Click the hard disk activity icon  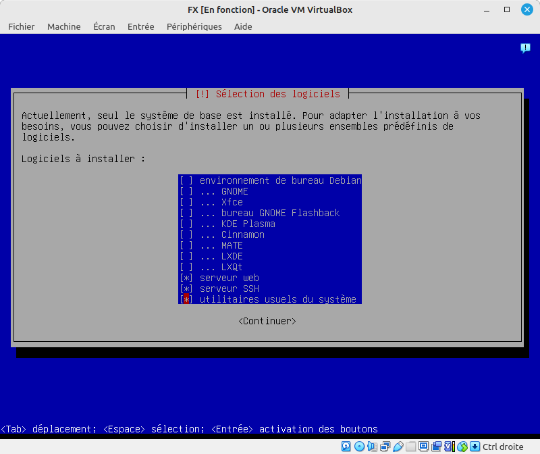coord(346,447)
